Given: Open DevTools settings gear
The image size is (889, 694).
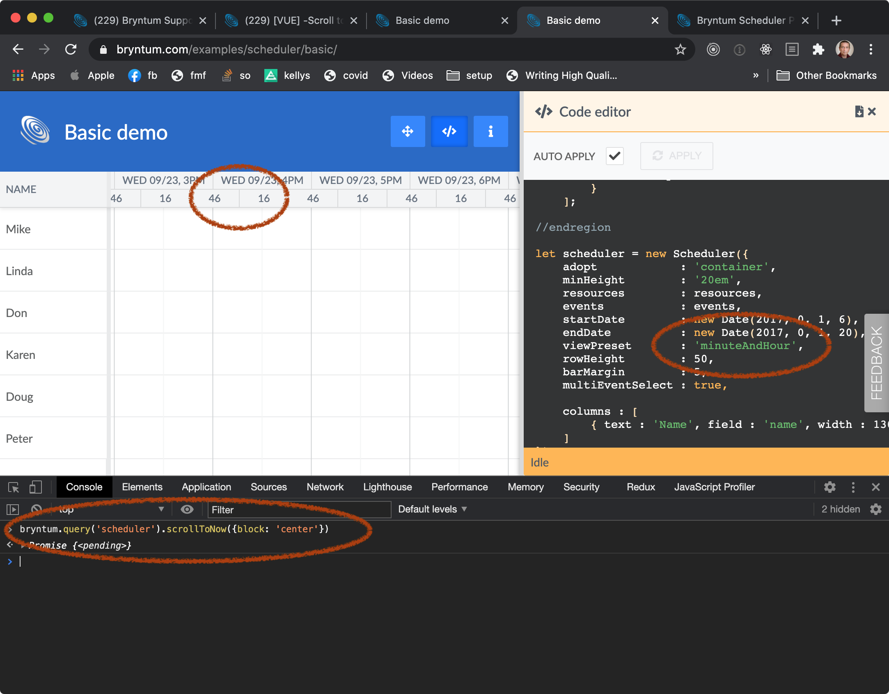Looking at the screenshot, I should (830, 487).
